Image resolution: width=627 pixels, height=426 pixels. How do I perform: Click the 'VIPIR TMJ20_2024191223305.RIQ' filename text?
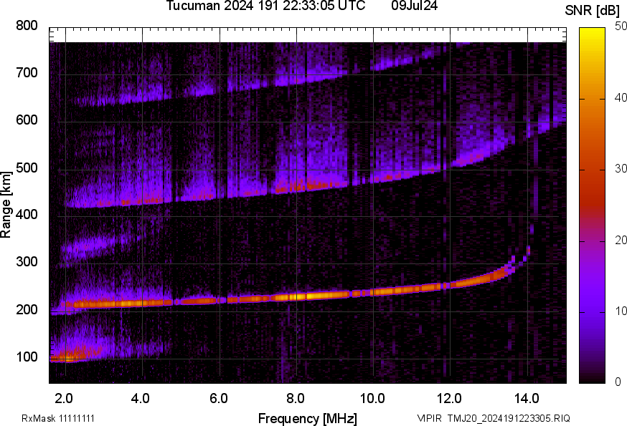[x=494, y=418]
